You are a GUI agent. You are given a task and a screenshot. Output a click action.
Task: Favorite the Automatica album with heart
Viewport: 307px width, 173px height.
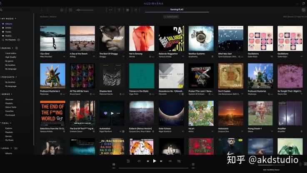pos(105,113)
